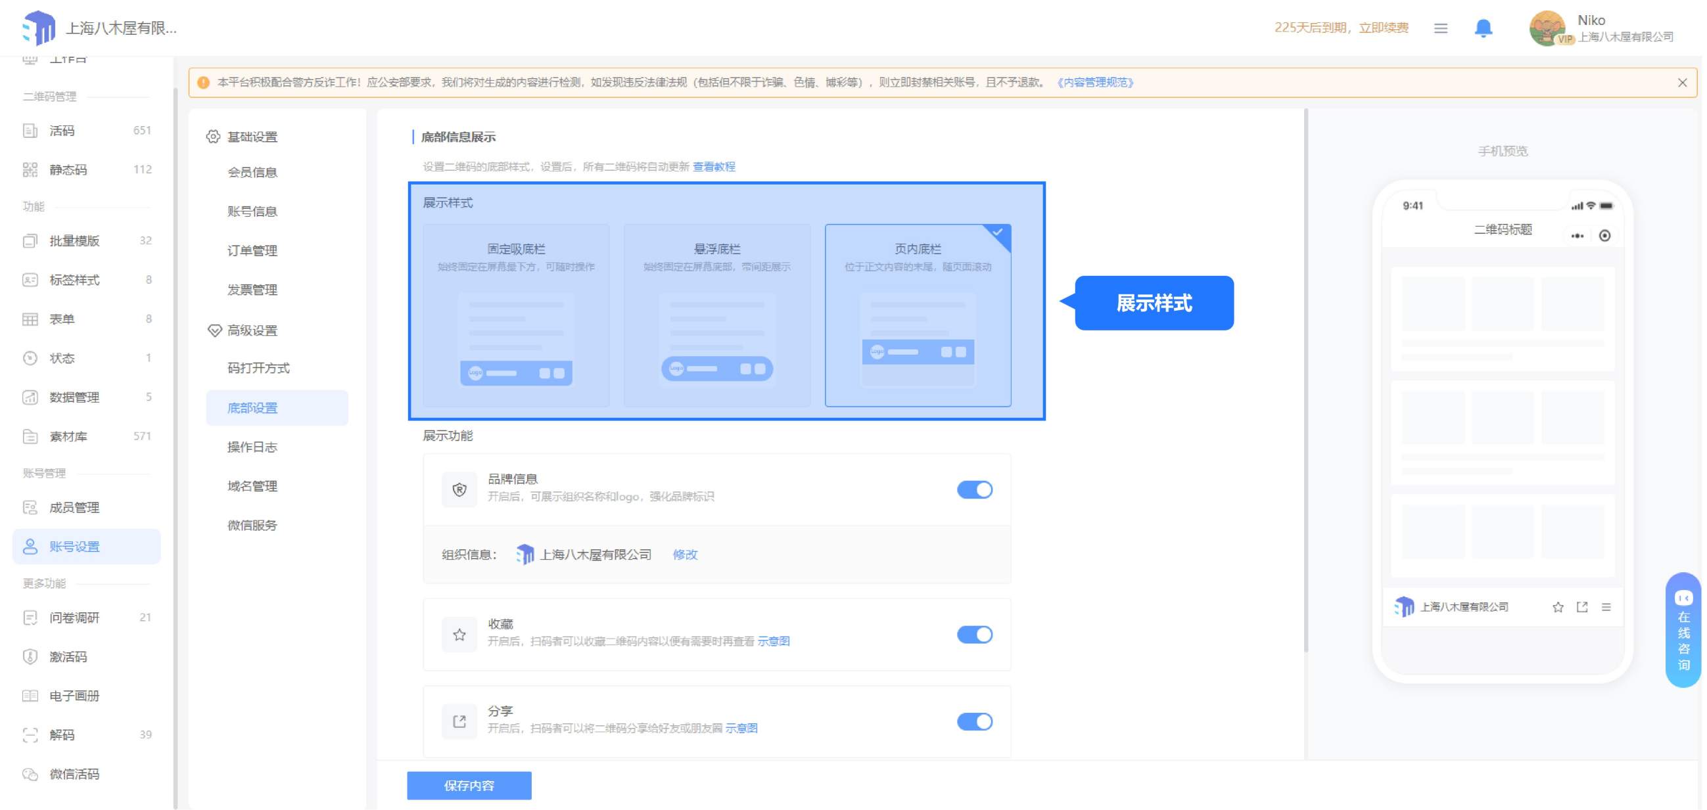Open 活码 in the sidebar
This screenshot has width=1707, height=810.
[x=86, y=131]
